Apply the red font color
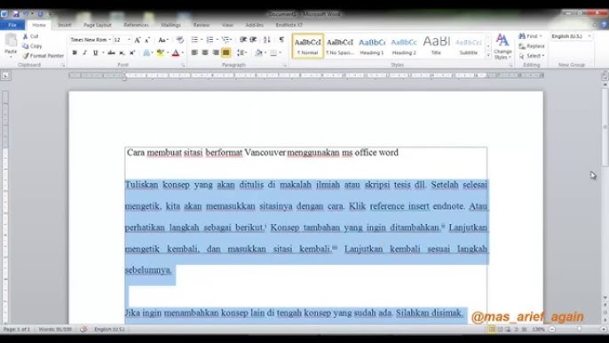Screen dimensions: 609x343 pyautogui.click(x=176, y=52)
